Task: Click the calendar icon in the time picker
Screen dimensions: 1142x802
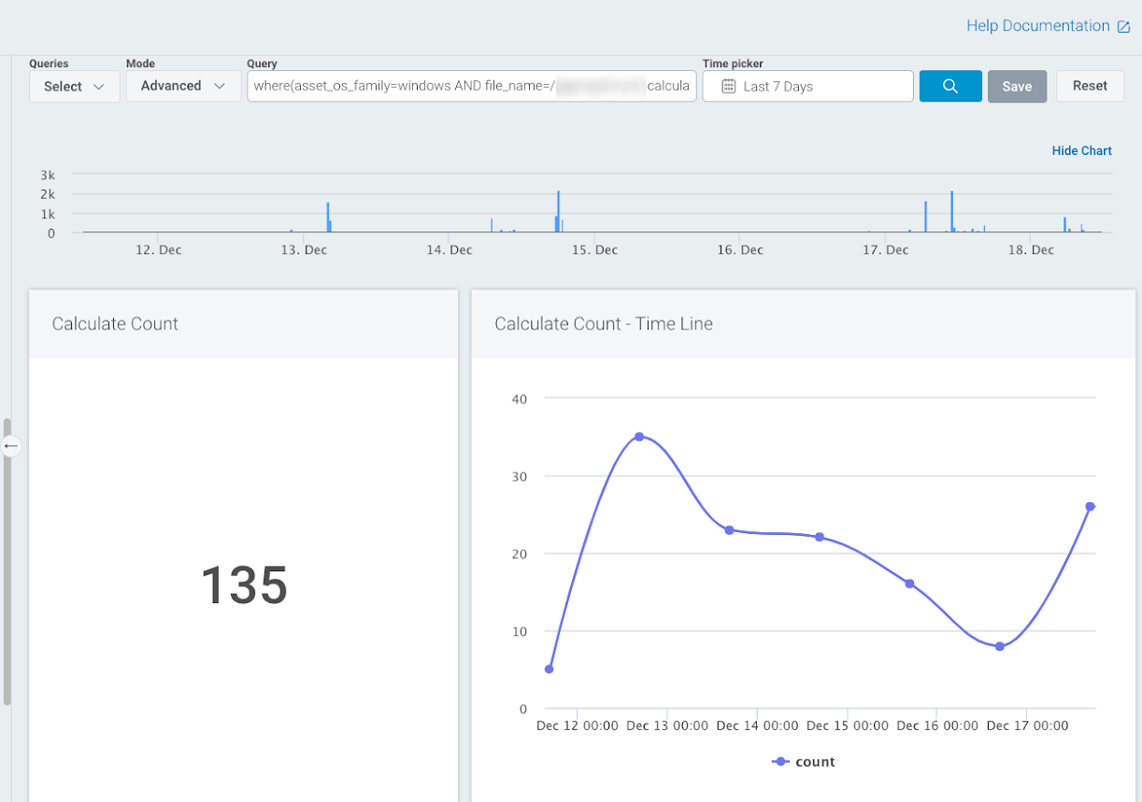Action: click(729, 86)
